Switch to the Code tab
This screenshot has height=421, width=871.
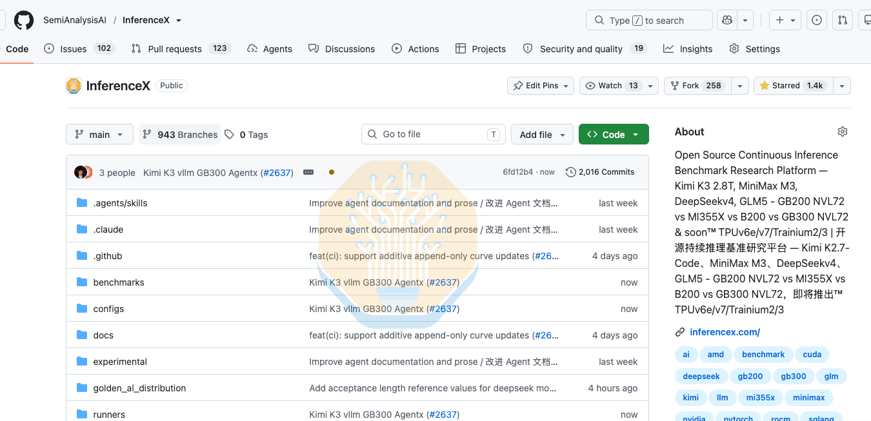pos(17,49)
